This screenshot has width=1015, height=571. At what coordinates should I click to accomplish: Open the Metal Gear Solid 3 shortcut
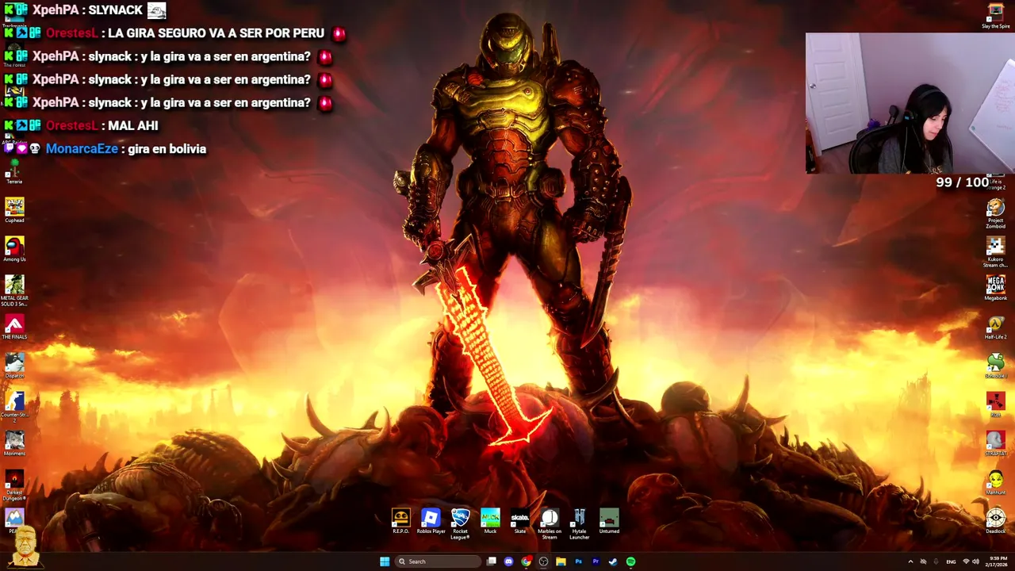(x=14, y=290)
